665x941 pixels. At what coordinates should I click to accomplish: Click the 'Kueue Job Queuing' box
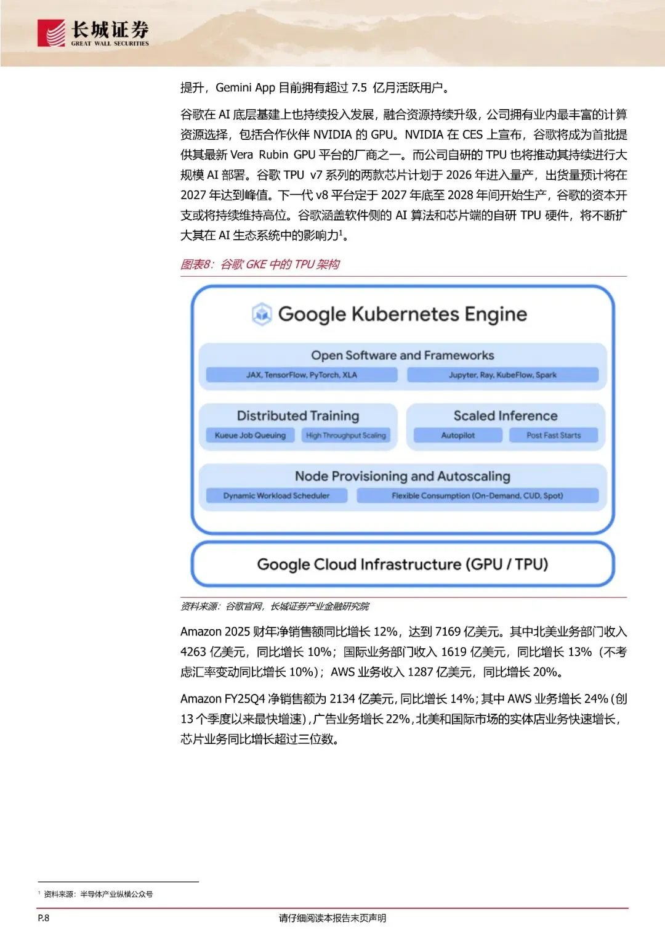[x=250, y=435]
